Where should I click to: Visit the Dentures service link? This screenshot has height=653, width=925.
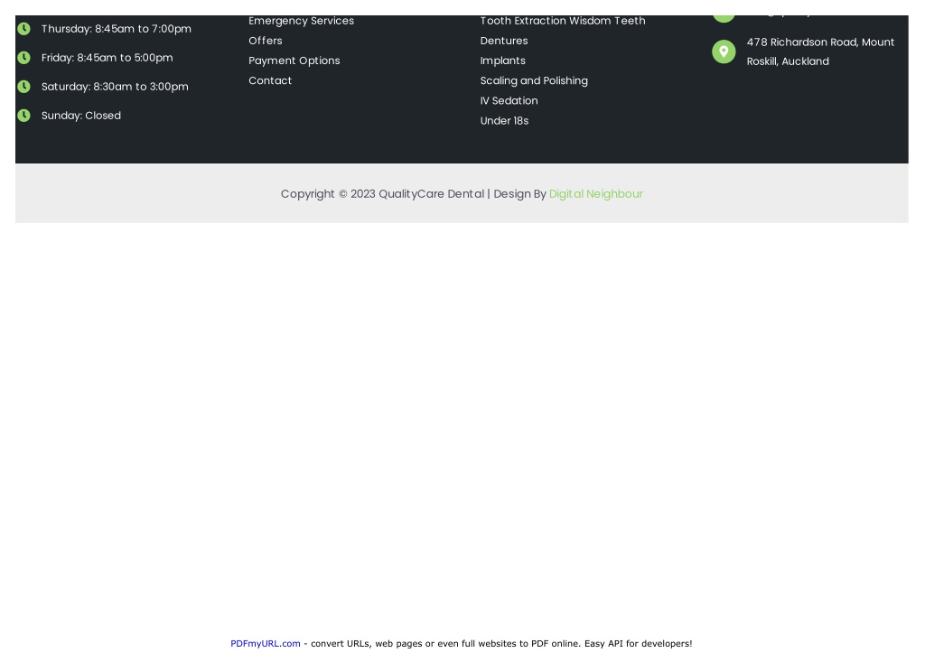[503, 41]
